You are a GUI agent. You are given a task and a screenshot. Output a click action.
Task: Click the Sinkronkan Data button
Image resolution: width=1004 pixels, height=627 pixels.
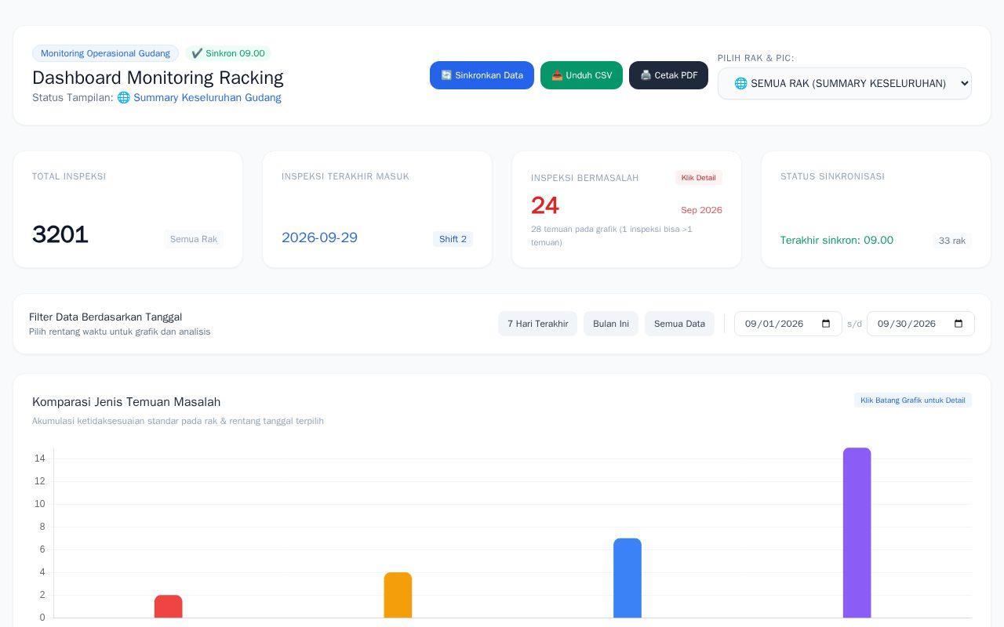(x=482, y=75)
